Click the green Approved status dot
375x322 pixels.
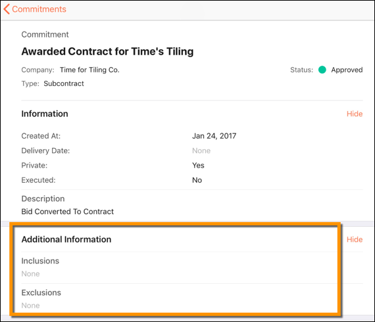click(322, 70)
